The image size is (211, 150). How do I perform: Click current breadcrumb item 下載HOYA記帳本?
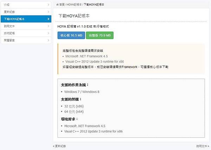tap(94, 5)
